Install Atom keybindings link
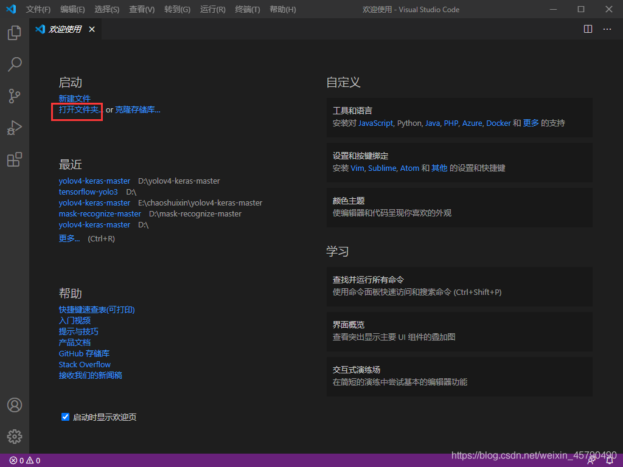623x467 pixels. point(409,168)
